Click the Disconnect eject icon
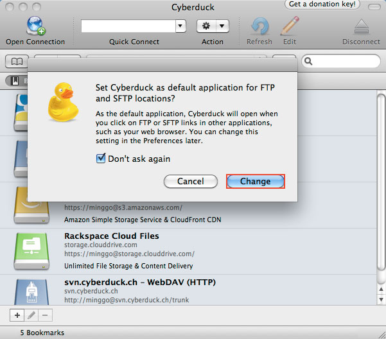Screen dimensions: 386x339 (361, 26)
